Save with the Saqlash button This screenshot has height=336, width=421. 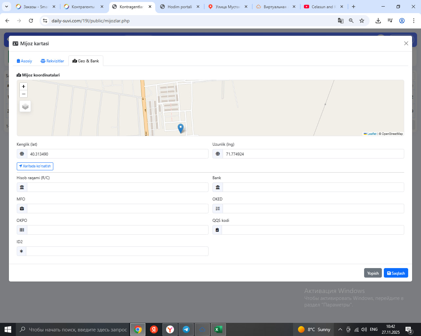click(396, 273)
